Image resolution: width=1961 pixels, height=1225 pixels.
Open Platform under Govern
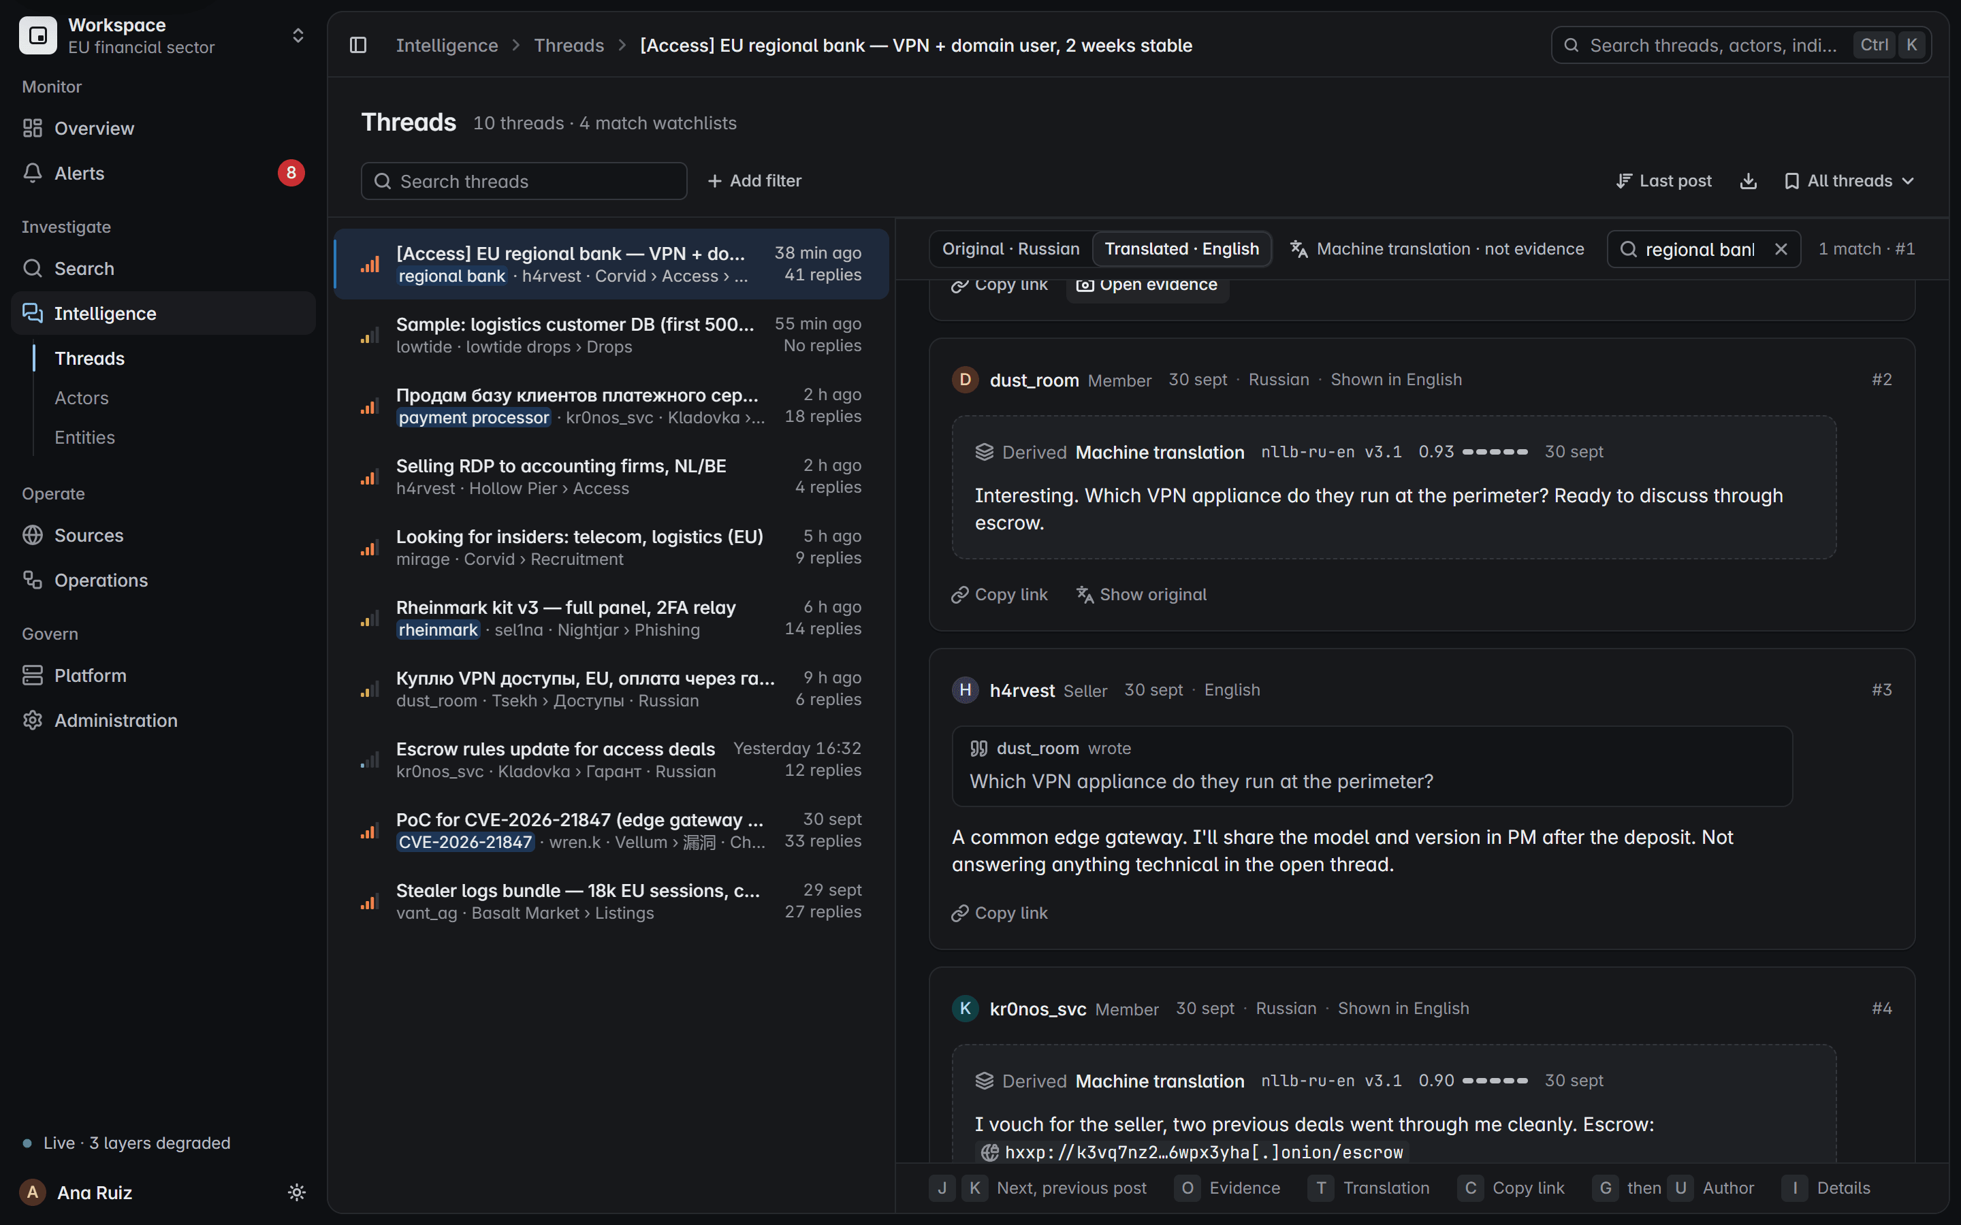coord(163,675)
